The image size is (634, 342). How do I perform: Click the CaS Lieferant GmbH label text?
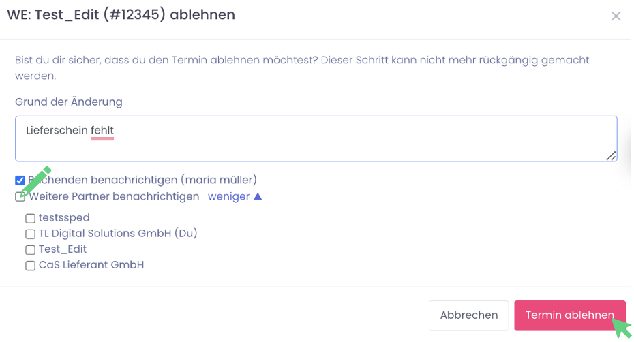91,265
